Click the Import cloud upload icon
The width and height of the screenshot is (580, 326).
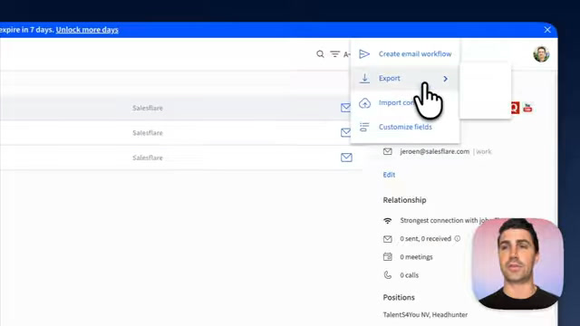[364, 102]
